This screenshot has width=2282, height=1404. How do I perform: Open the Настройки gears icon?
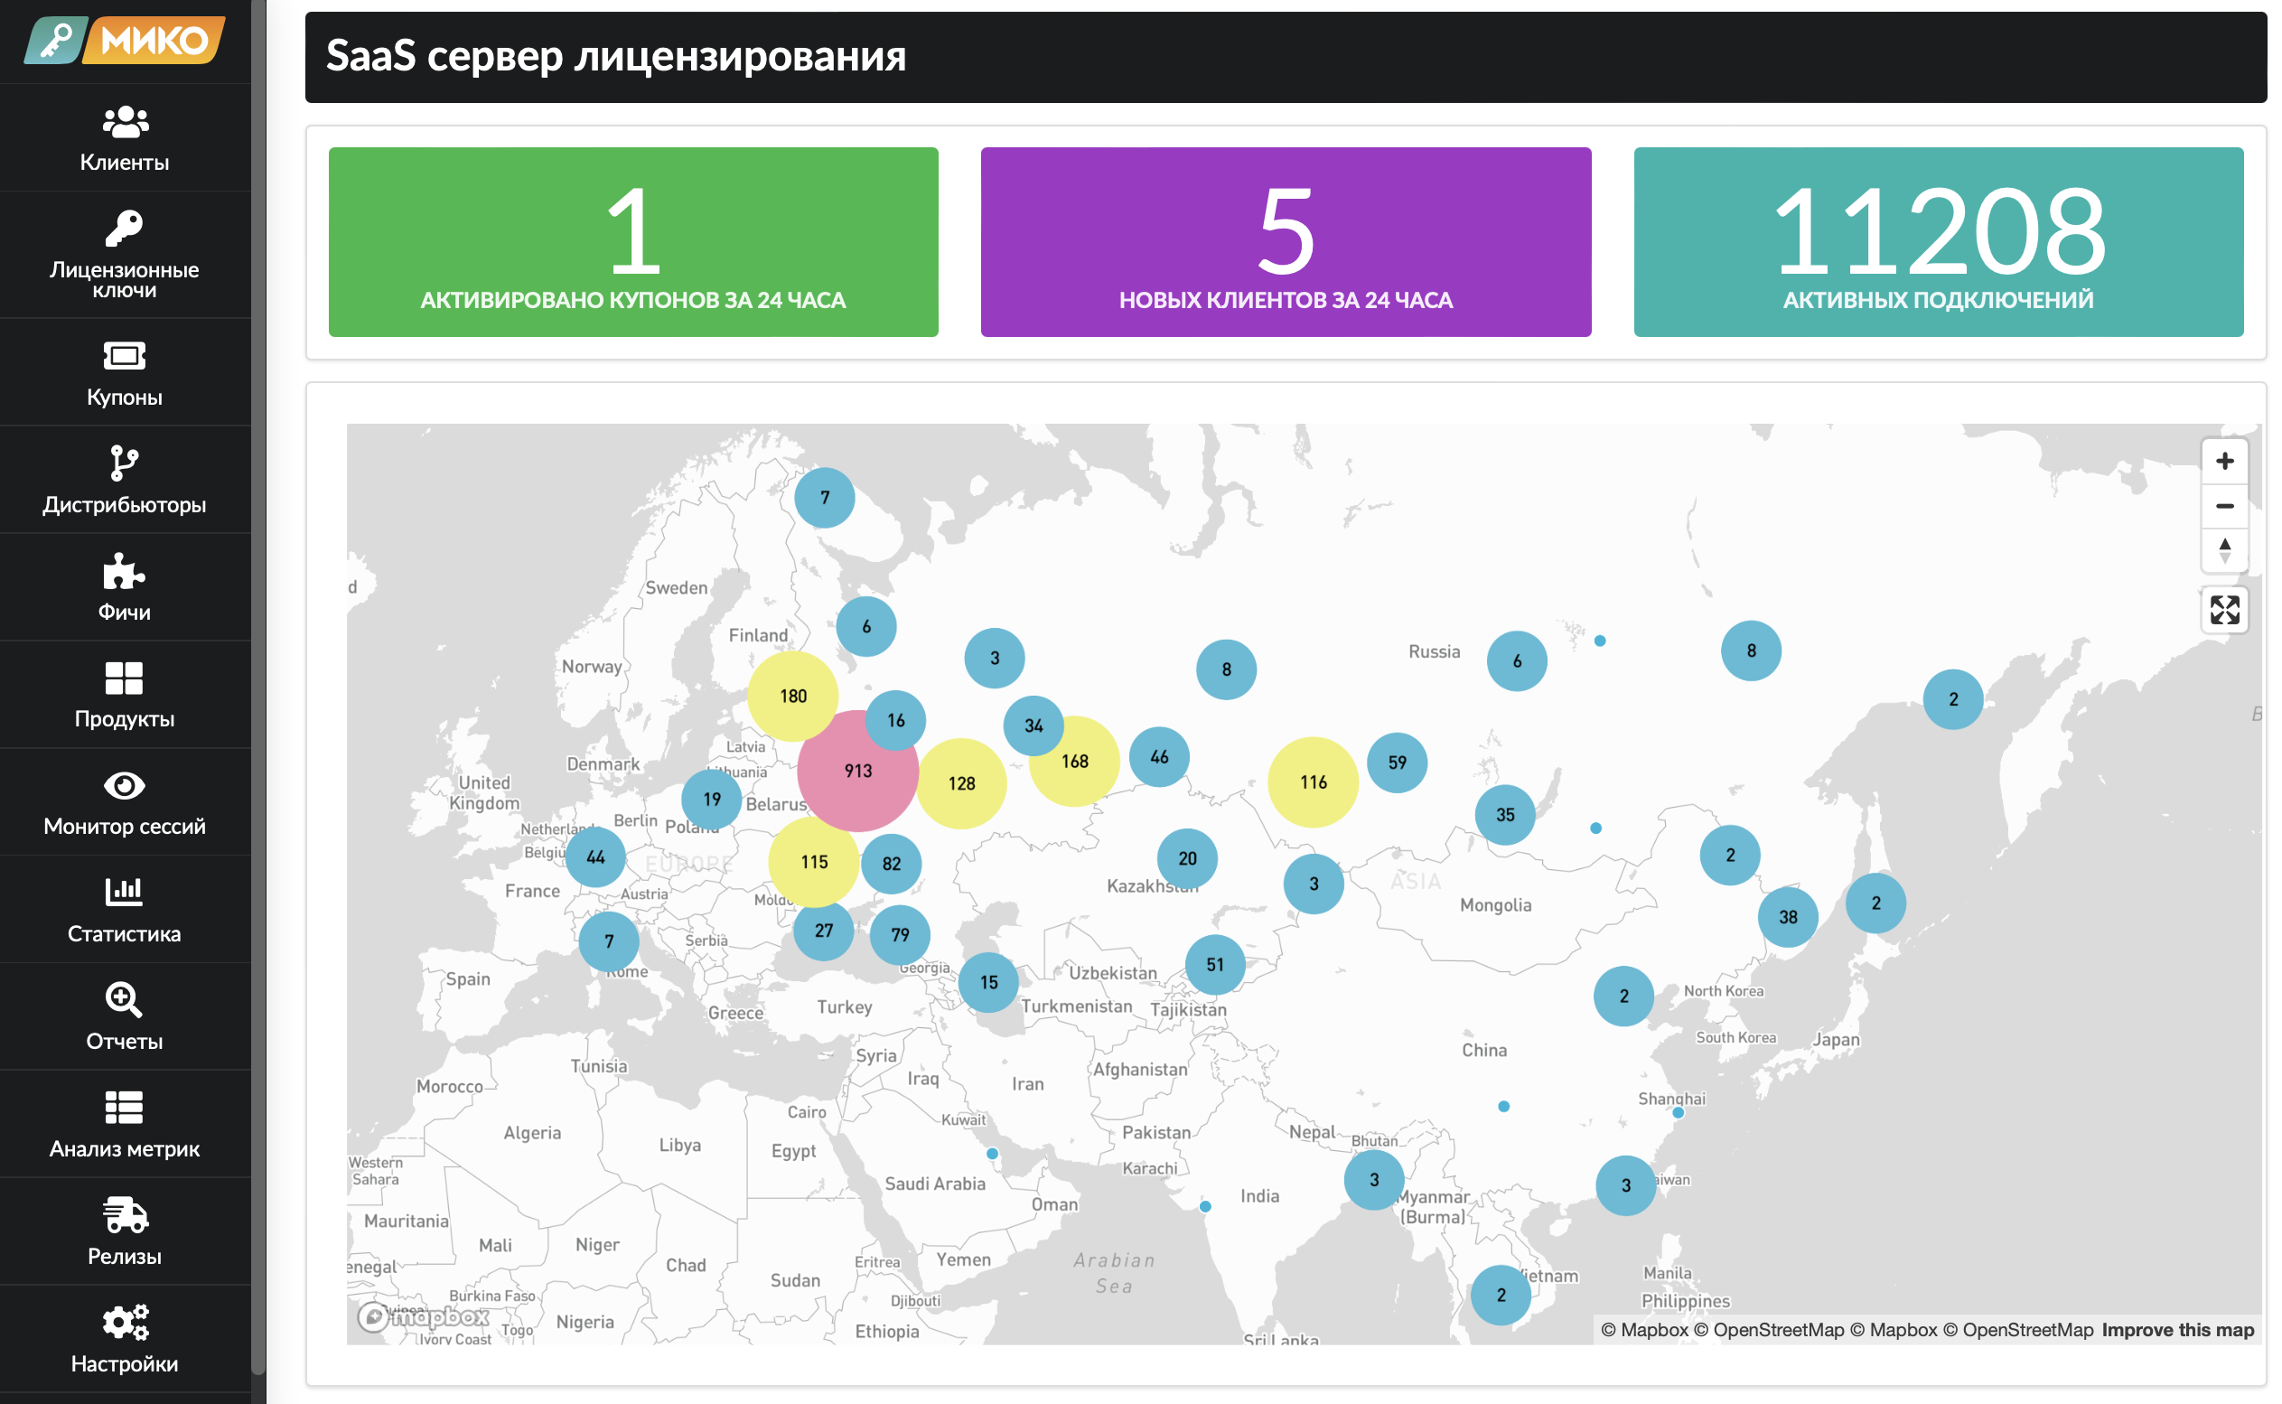125,1323
